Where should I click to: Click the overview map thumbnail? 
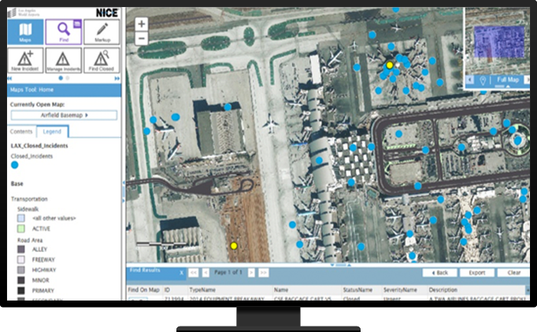[497, 42]
